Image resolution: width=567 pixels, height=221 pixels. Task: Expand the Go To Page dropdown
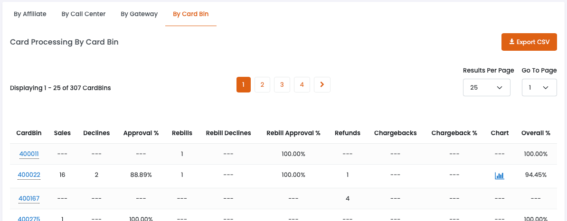[539, 88]
